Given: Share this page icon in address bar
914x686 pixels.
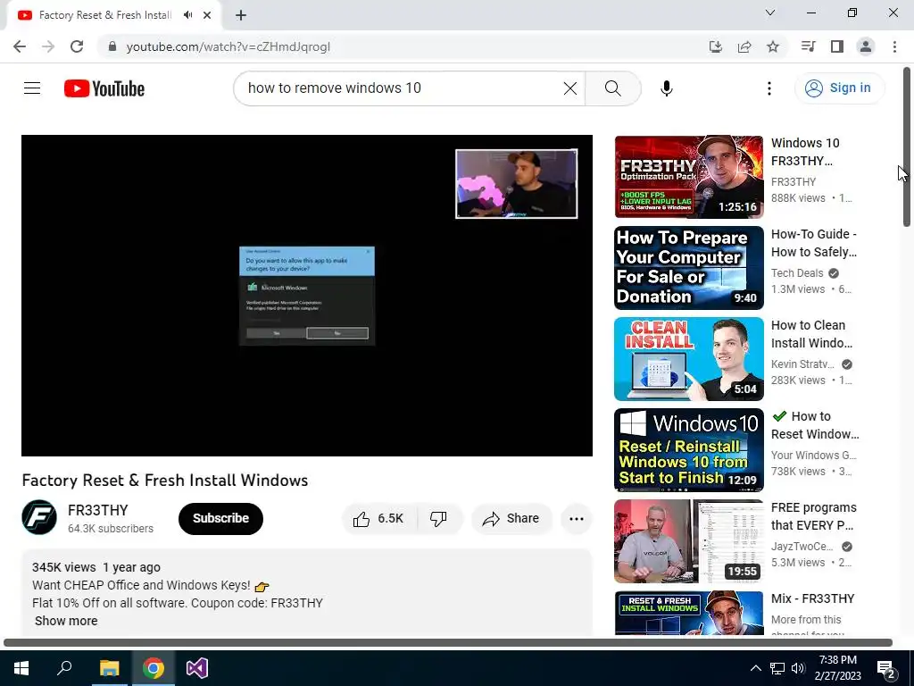Looking at the screenshot, I should point(744,46).
